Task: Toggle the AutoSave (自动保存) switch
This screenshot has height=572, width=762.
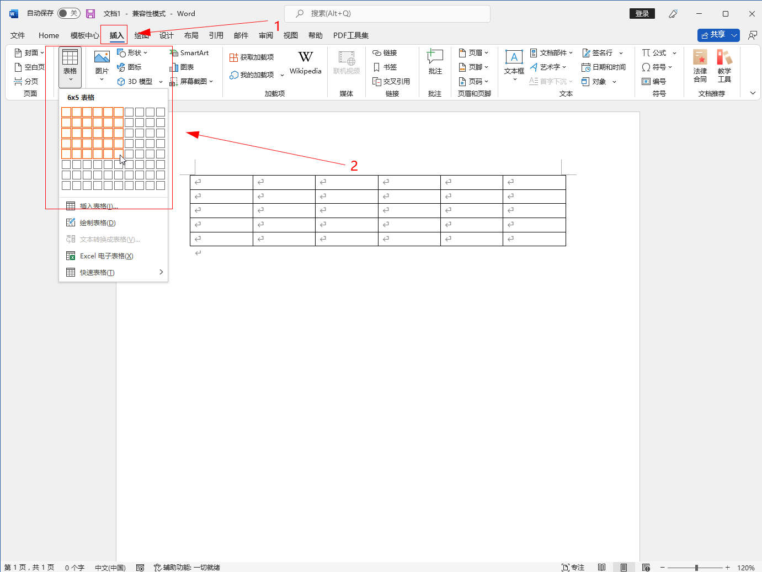Action: [x=68, y=13]
